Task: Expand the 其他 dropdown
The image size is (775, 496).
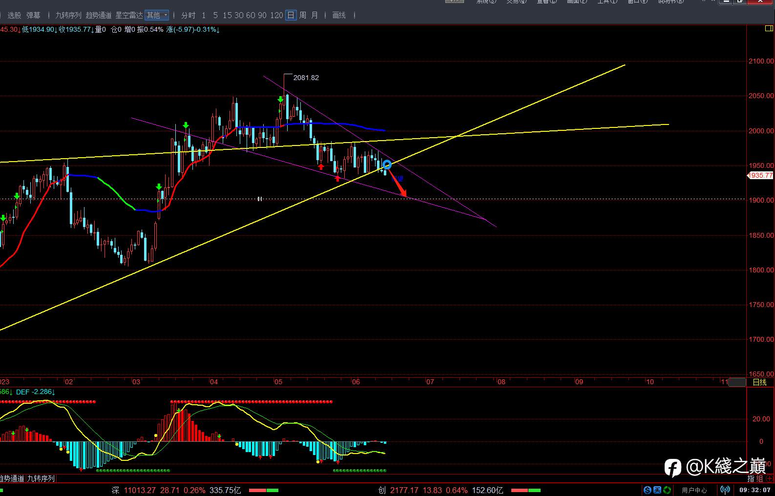Action: pos(157,16)
